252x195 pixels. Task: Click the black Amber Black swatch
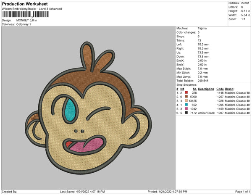[x=186, y=113]
